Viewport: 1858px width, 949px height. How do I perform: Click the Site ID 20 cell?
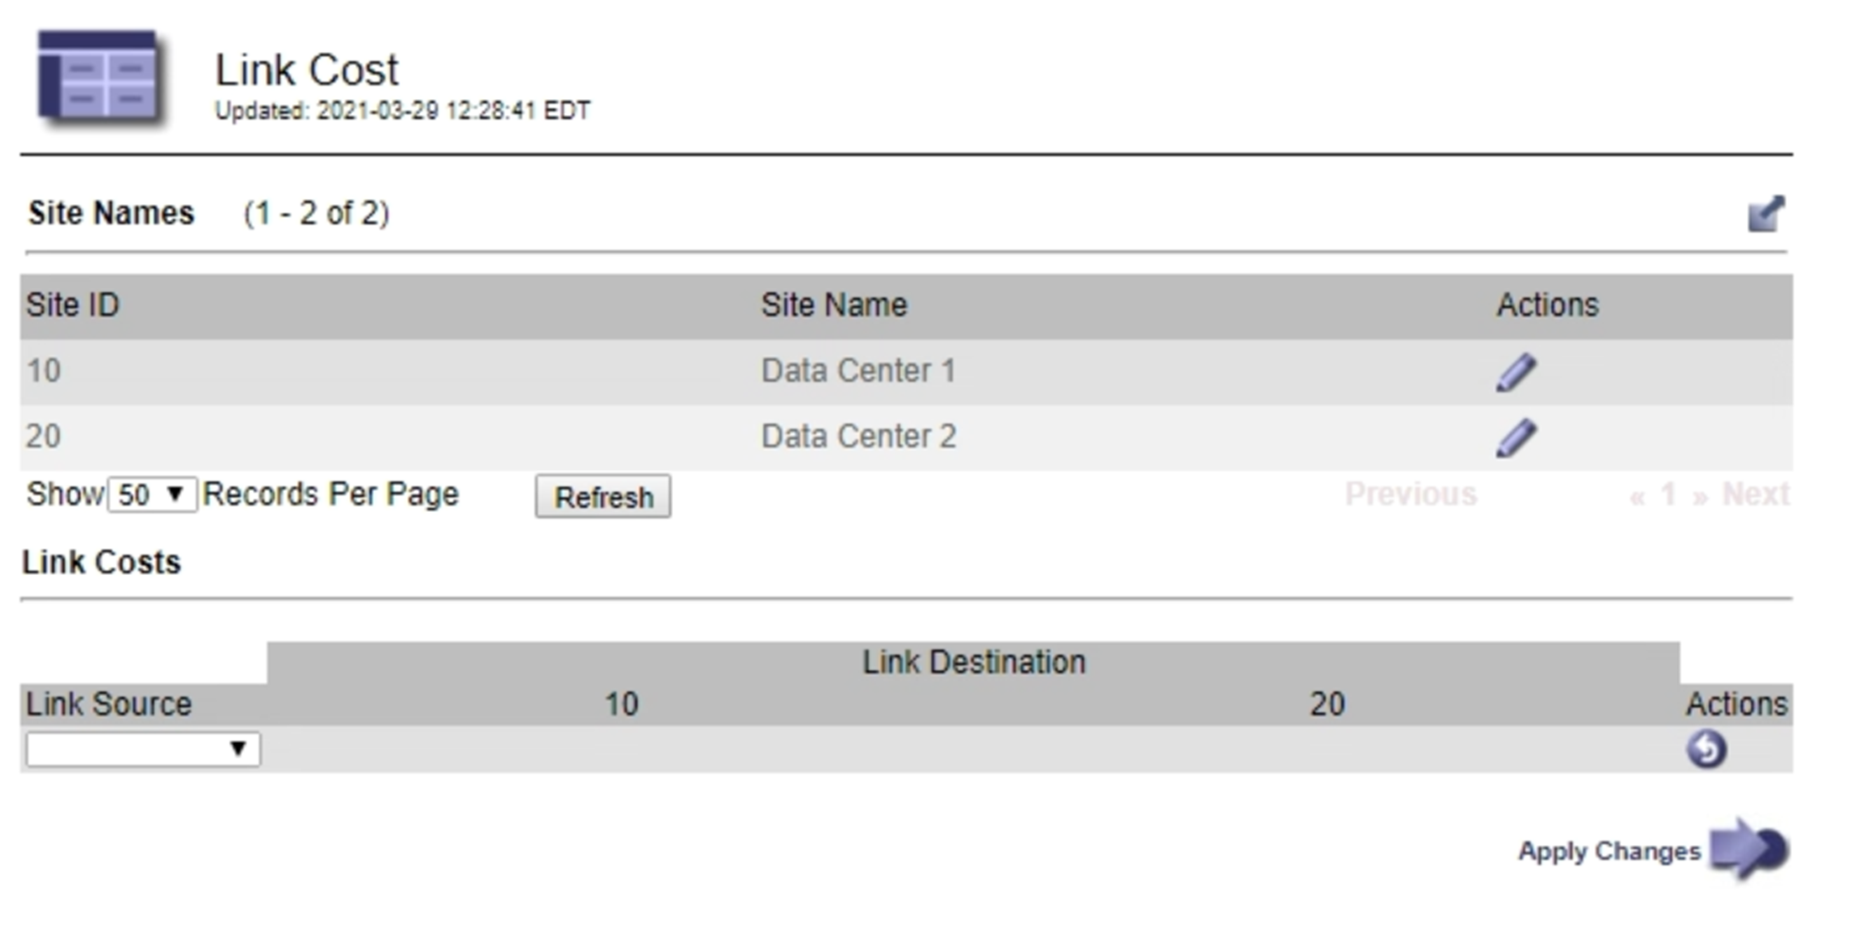[43, 437]
